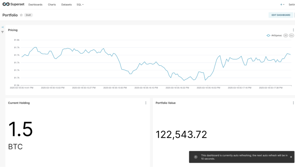Open the plus create-new dropdown
The width and height of the screenshot is (295, 167).
[x=282, y=5]
